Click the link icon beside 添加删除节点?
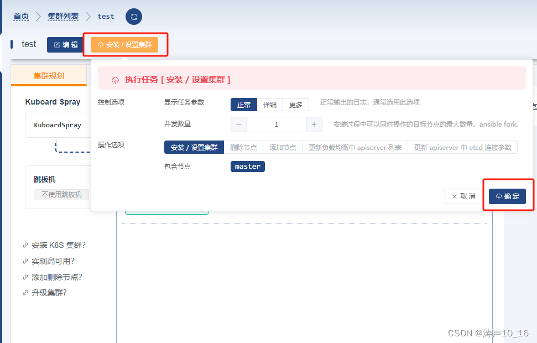537x343 pixels. tap(25, 277)
